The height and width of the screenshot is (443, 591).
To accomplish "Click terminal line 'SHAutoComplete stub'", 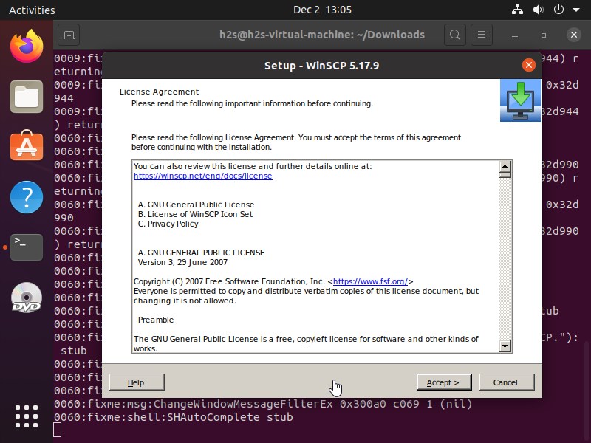I will [x=174, y=417].
